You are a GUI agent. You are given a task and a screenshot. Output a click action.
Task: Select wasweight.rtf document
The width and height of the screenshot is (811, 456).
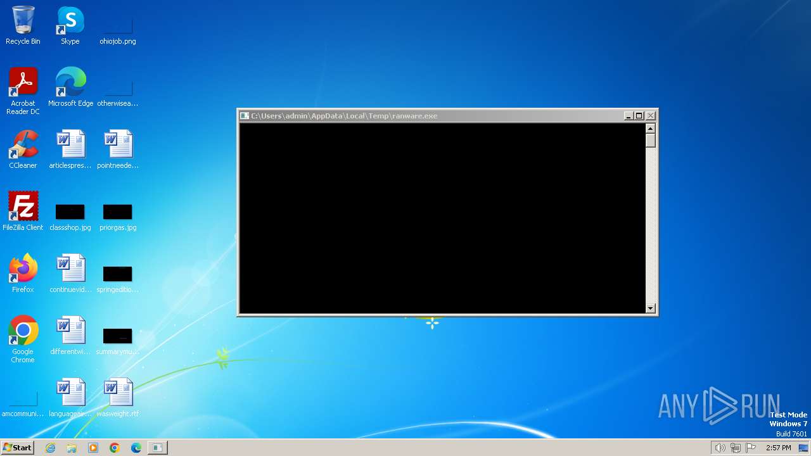pyautogui.click(x=118, y=398)
